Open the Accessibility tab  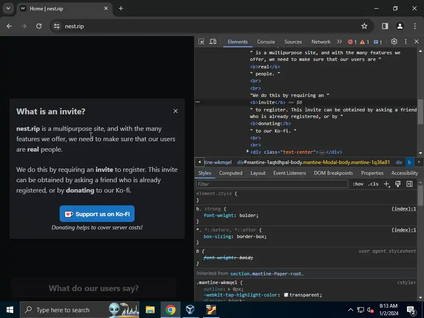click(405, 173)
